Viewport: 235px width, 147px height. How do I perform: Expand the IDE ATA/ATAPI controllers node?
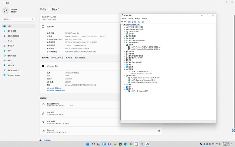coord(124,29)
